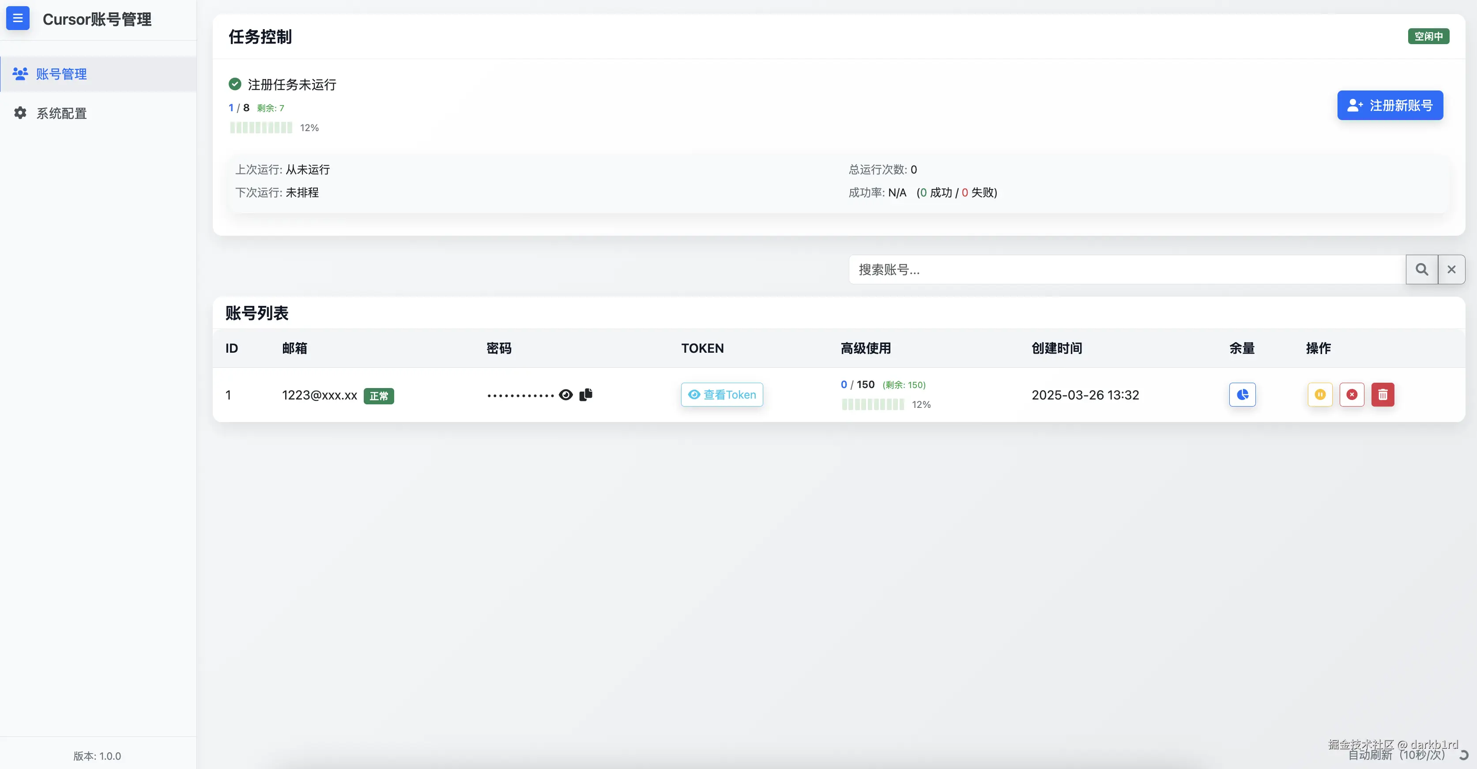Click the account 高级使用 progress bar
Image resolution: width=1477 pixels, height=769 pixels.
pyautogui.click(x=872, y=404)
